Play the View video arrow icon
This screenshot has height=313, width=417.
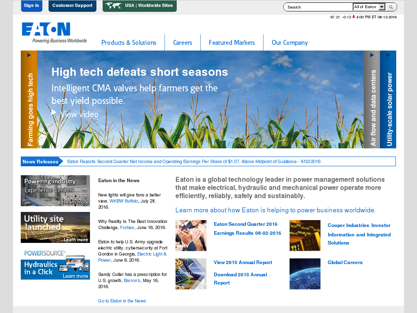coord(54,112)
